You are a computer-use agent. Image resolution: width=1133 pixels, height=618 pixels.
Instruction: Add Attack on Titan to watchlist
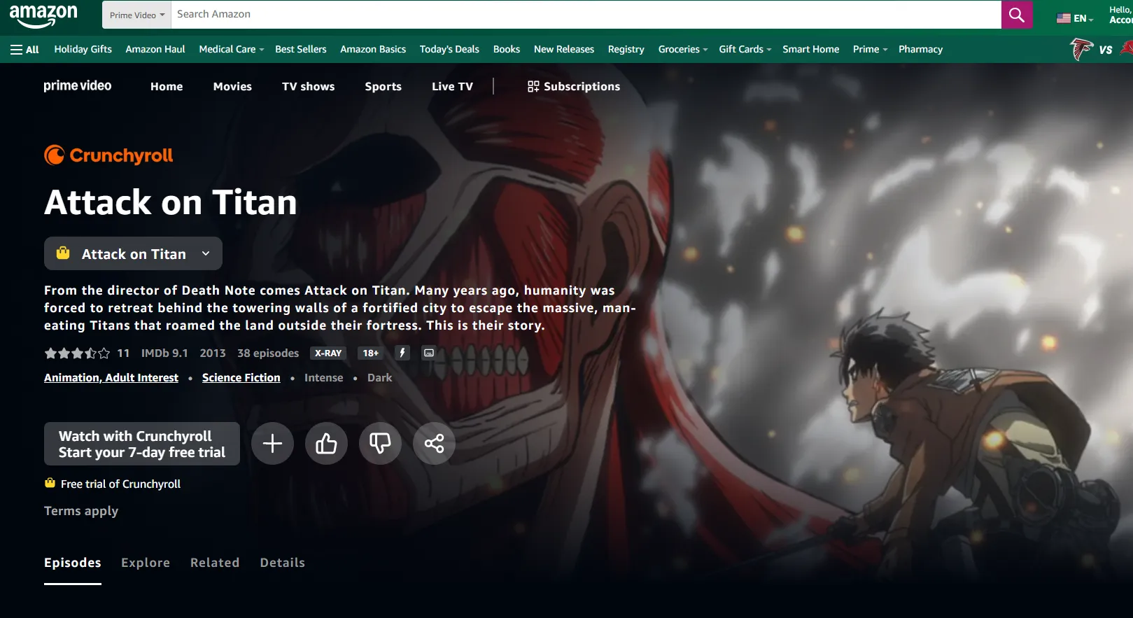pos(272,443)
